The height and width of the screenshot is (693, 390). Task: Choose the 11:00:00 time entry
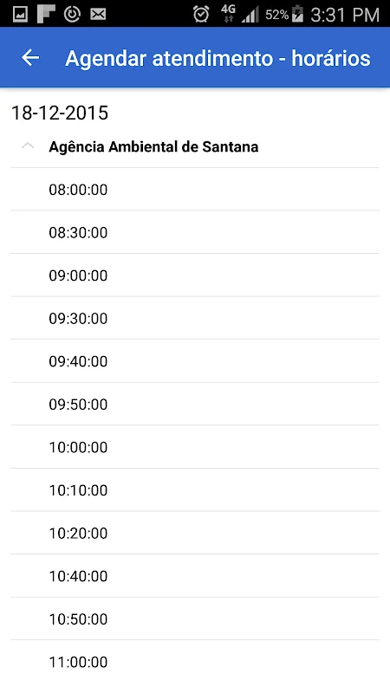coord(195,662)
